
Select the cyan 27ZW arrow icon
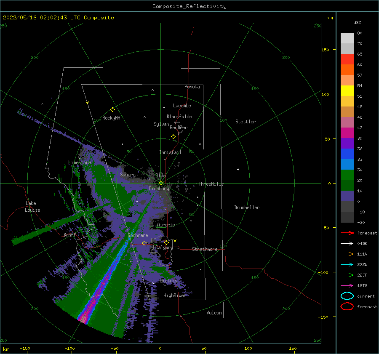pos(347,265)
